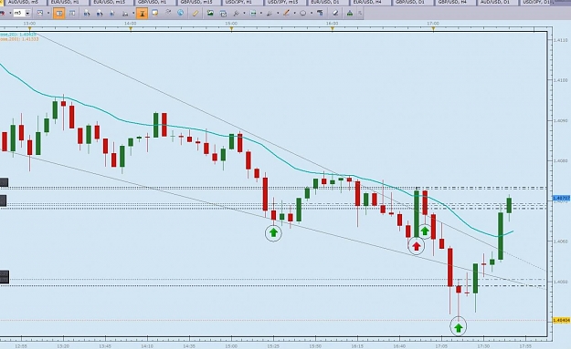The image size is (571, 349).
Task: Select the eraser tool icon
Action: (335, 13)
